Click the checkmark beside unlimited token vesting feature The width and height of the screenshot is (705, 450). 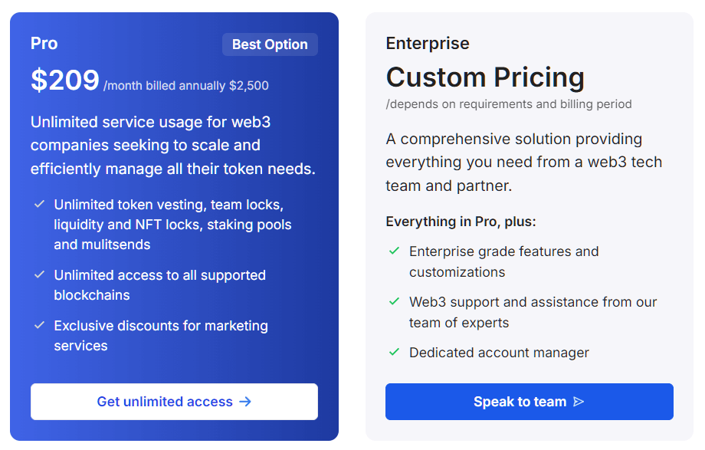38,204
